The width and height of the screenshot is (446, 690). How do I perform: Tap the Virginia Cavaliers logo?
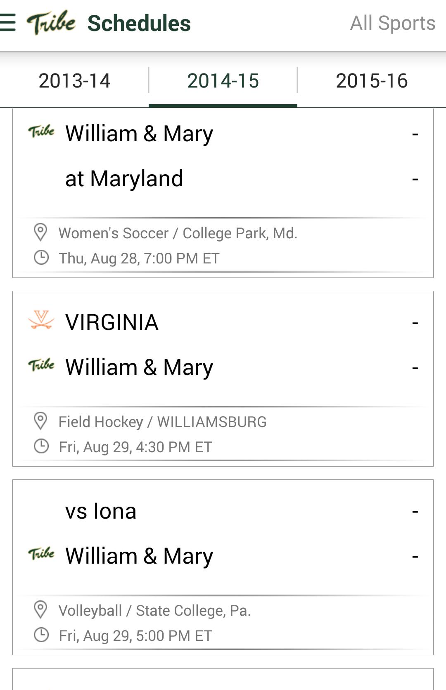click(41, 320)
